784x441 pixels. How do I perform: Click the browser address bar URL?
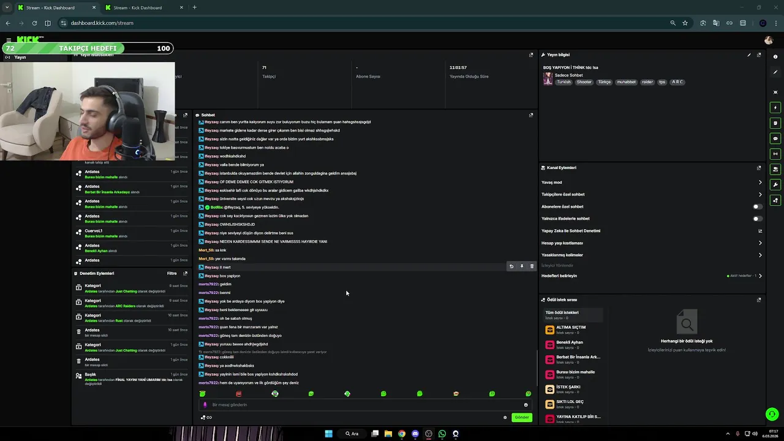[x=102, y=23]
